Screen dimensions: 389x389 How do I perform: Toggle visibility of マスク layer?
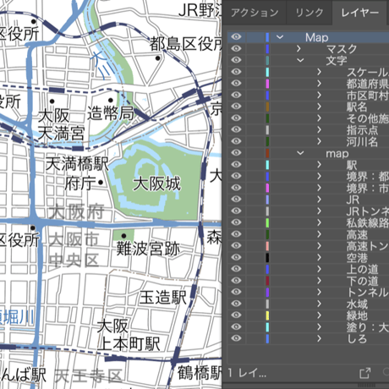(x=236, y=48)
